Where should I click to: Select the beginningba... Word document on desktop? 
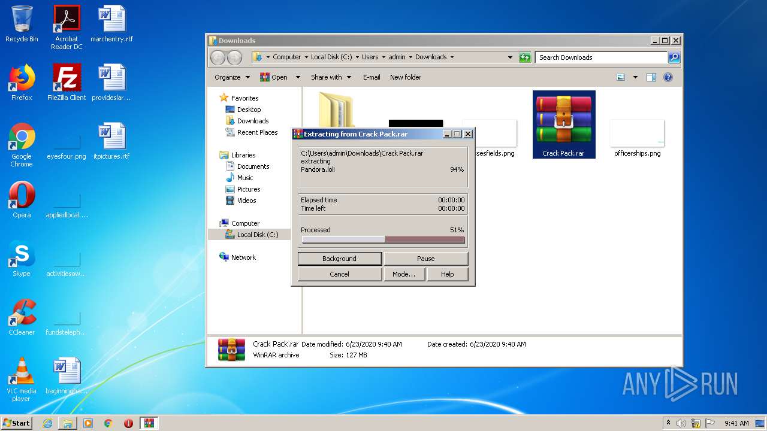[67, 376]
